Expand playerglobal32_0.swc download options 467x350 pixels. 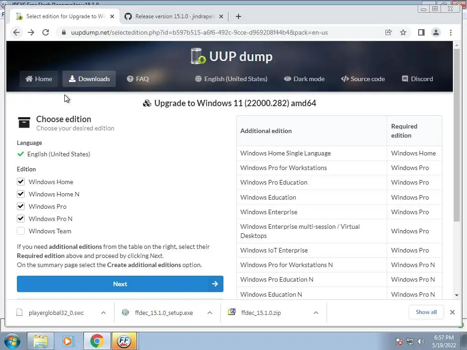(104, 313)
